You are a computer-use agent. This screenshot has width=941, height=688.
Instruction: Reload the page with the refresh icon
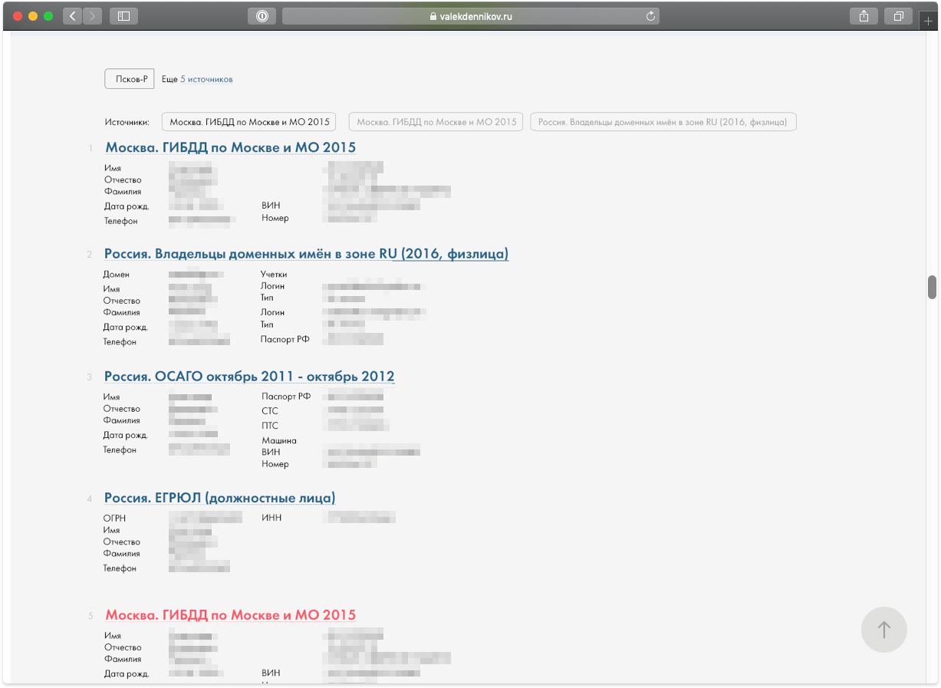click(x=650, y=16)
